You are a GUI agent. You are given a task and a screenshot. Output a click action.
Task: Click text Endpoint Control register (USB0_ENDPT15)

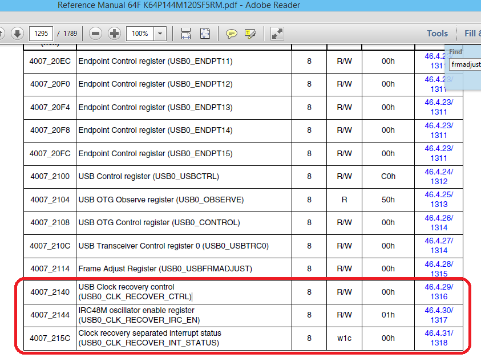[x=156, y=153]
